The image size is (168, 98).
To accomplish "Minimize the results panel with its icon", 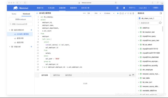I will (x=130, y=75).
